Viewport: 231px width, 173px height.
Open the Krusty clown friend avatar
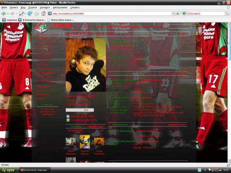click(x=85, y=142)
